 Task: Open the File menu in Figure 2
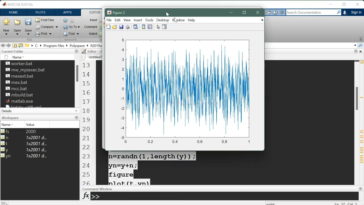[x=109, y=20]
